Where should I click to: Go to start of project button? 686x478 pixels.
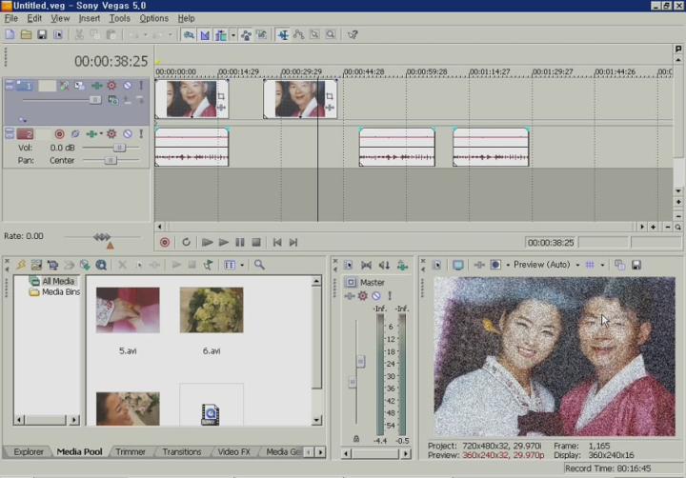tap(277, 242)
